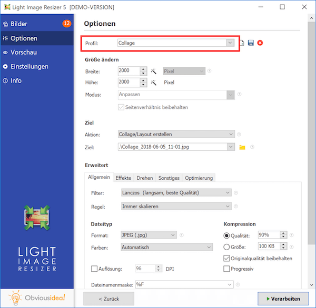Click help icon beside Filter dropdown
316x308 pixels.
(236, 193)
